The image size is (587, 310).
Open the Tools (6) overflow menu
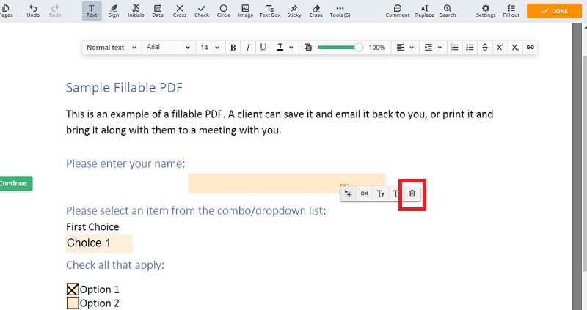click(x=340, y=11)
